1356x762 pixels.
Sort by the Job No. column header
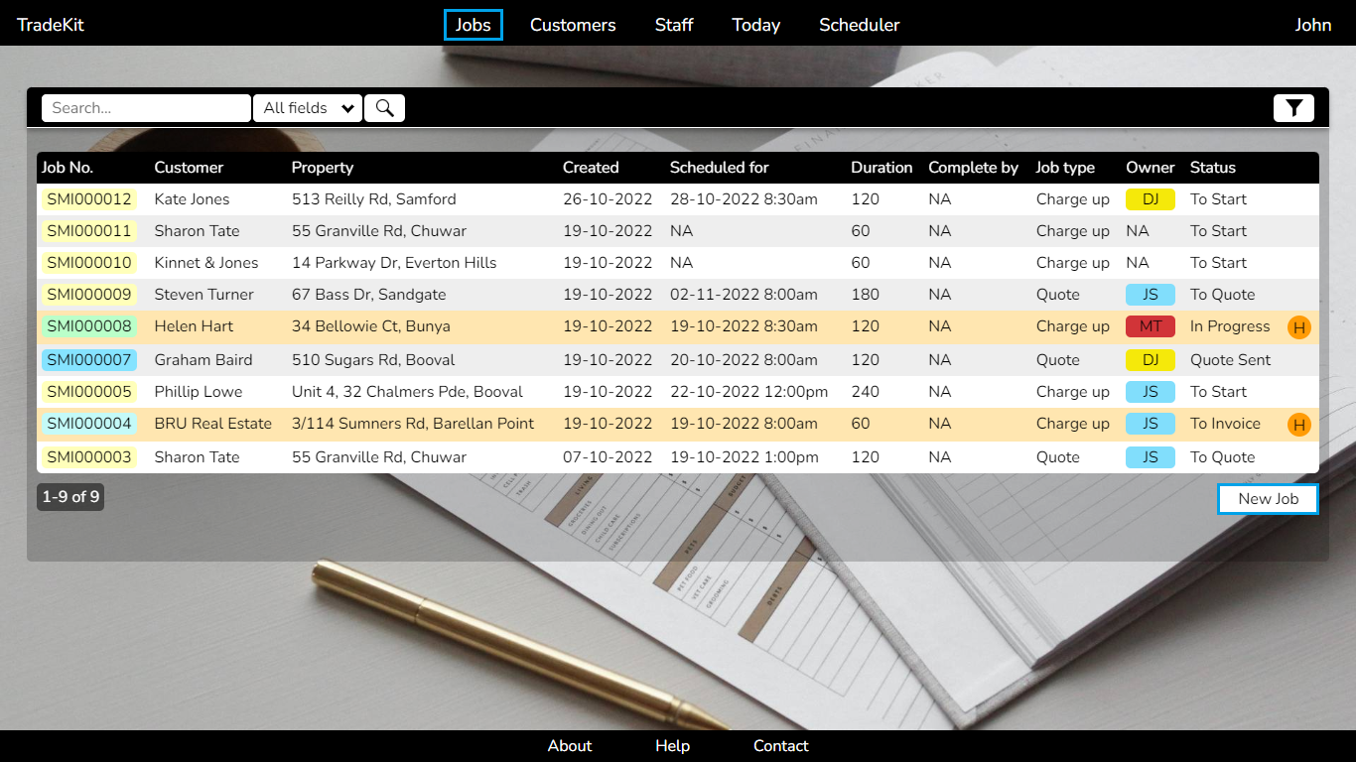pos(68,168)
